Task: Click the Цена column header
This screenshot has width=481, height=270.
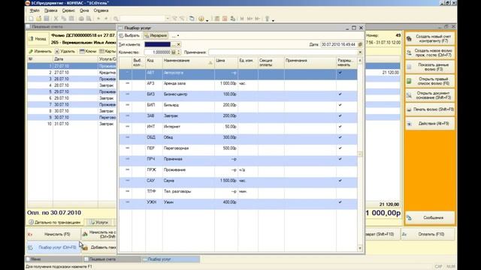Action: (x=226, y=62)
